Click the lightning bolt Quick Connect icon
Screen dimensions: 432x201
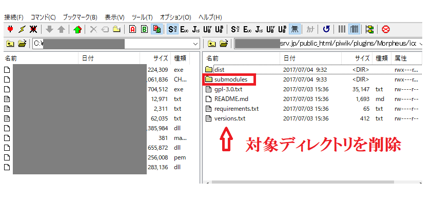pos(22,29)
